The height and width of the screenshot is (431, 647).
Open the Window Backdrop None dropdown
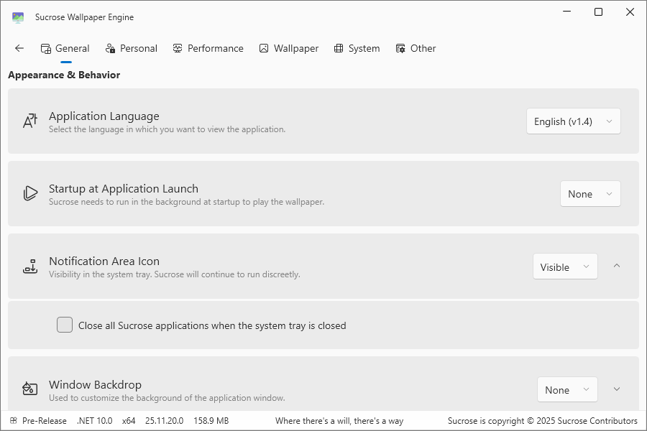tap(566, 389)
